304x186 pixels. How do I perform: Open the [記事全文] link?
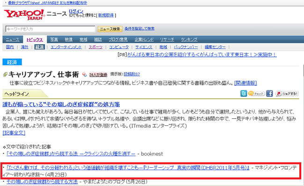tap(14, 133)
